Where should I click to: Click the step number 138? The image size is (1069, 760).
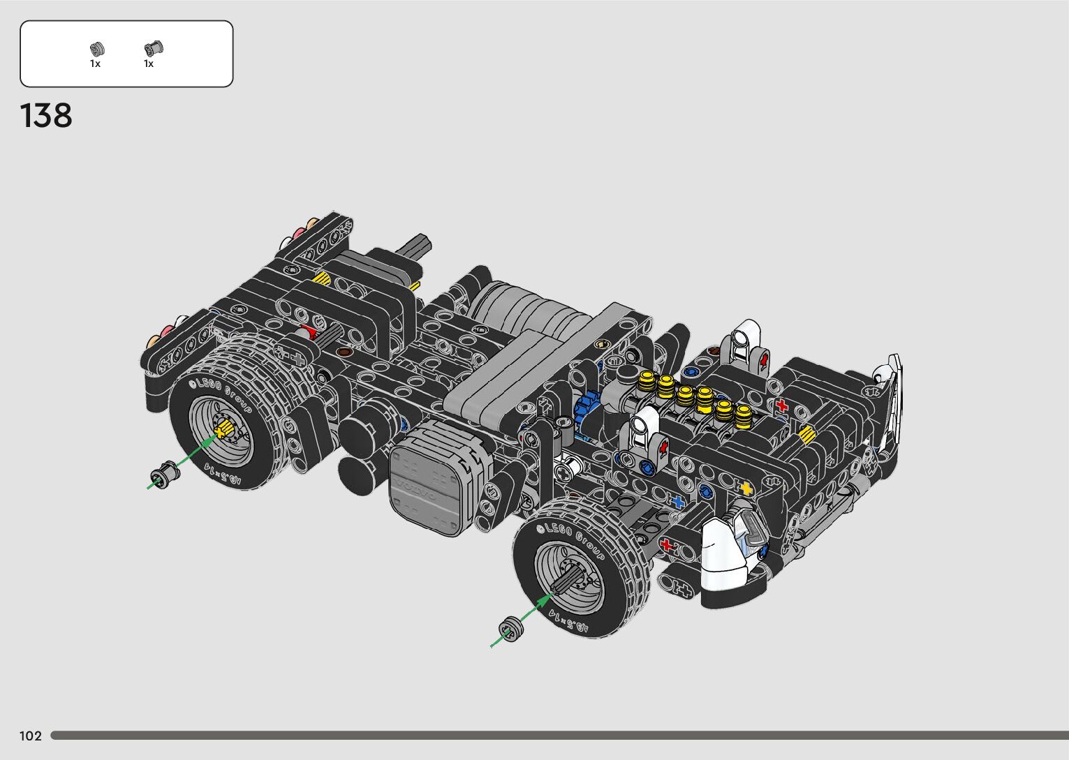[46, 116]
